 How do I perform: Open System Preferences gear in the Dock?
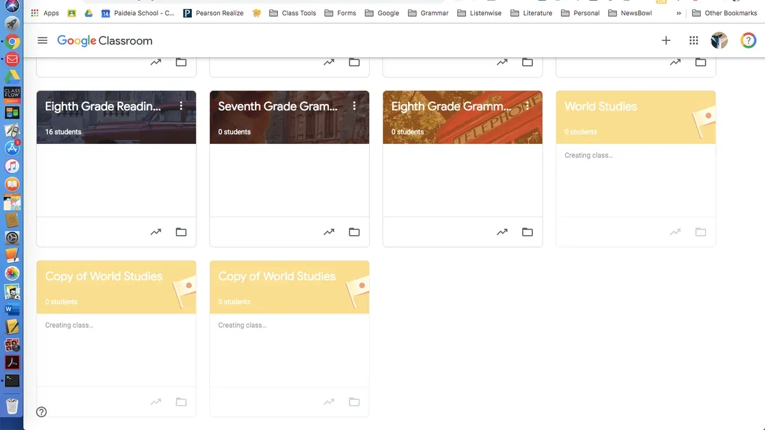click(x=12, y=238)
